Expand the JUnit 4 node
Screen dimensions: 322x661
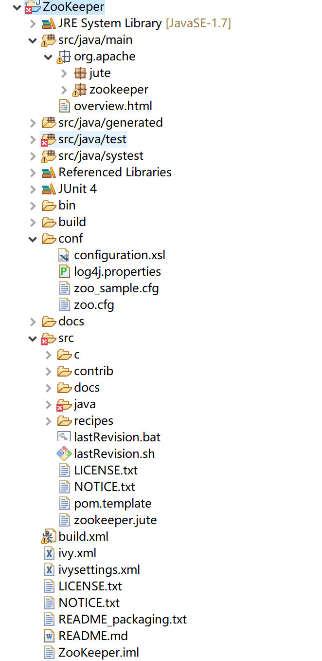(x=33, y=189)
